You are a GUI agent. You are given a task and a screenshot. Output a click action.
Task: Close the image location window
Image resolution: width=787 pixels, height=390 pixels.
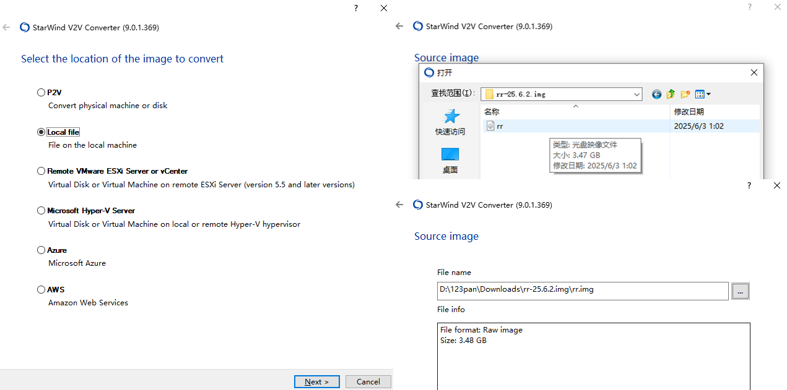384,8
